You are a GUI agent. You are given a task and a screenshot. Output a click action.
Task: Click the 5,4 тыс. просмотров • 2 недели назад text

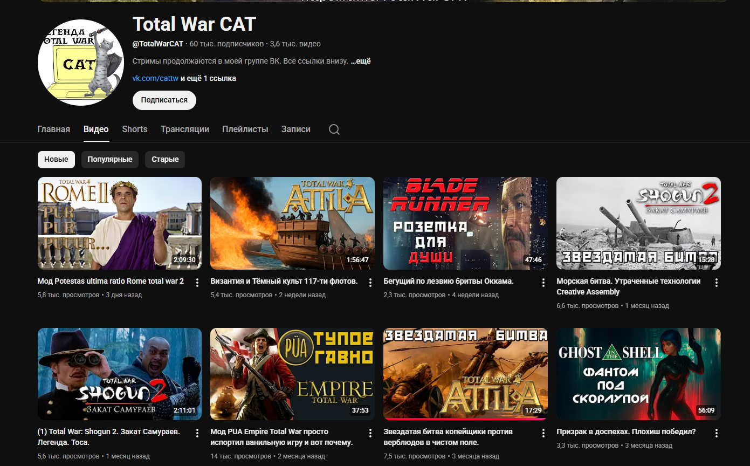(268, 295)
